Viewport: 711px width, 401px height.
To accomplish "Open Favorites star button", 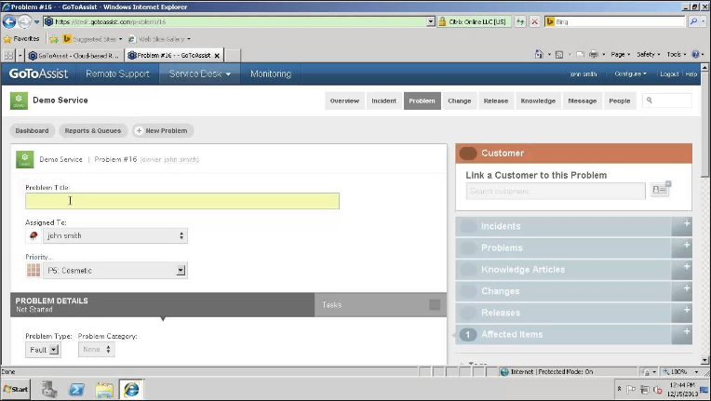I will click(21, 39).
